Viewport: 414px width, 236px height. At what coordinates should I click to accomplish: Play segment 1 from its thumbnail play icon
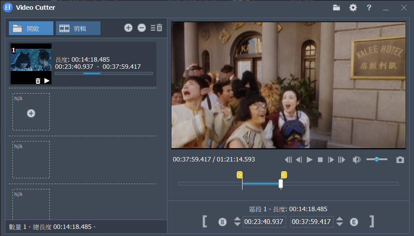coord(47,81)
